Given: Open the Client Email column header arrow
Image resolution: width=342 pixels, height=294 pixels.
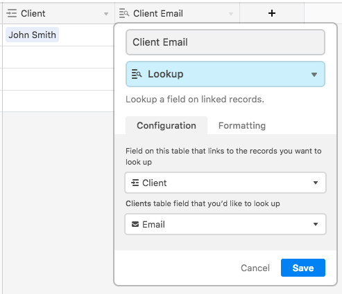Looking at the screenshot, I should pos(231,14).
